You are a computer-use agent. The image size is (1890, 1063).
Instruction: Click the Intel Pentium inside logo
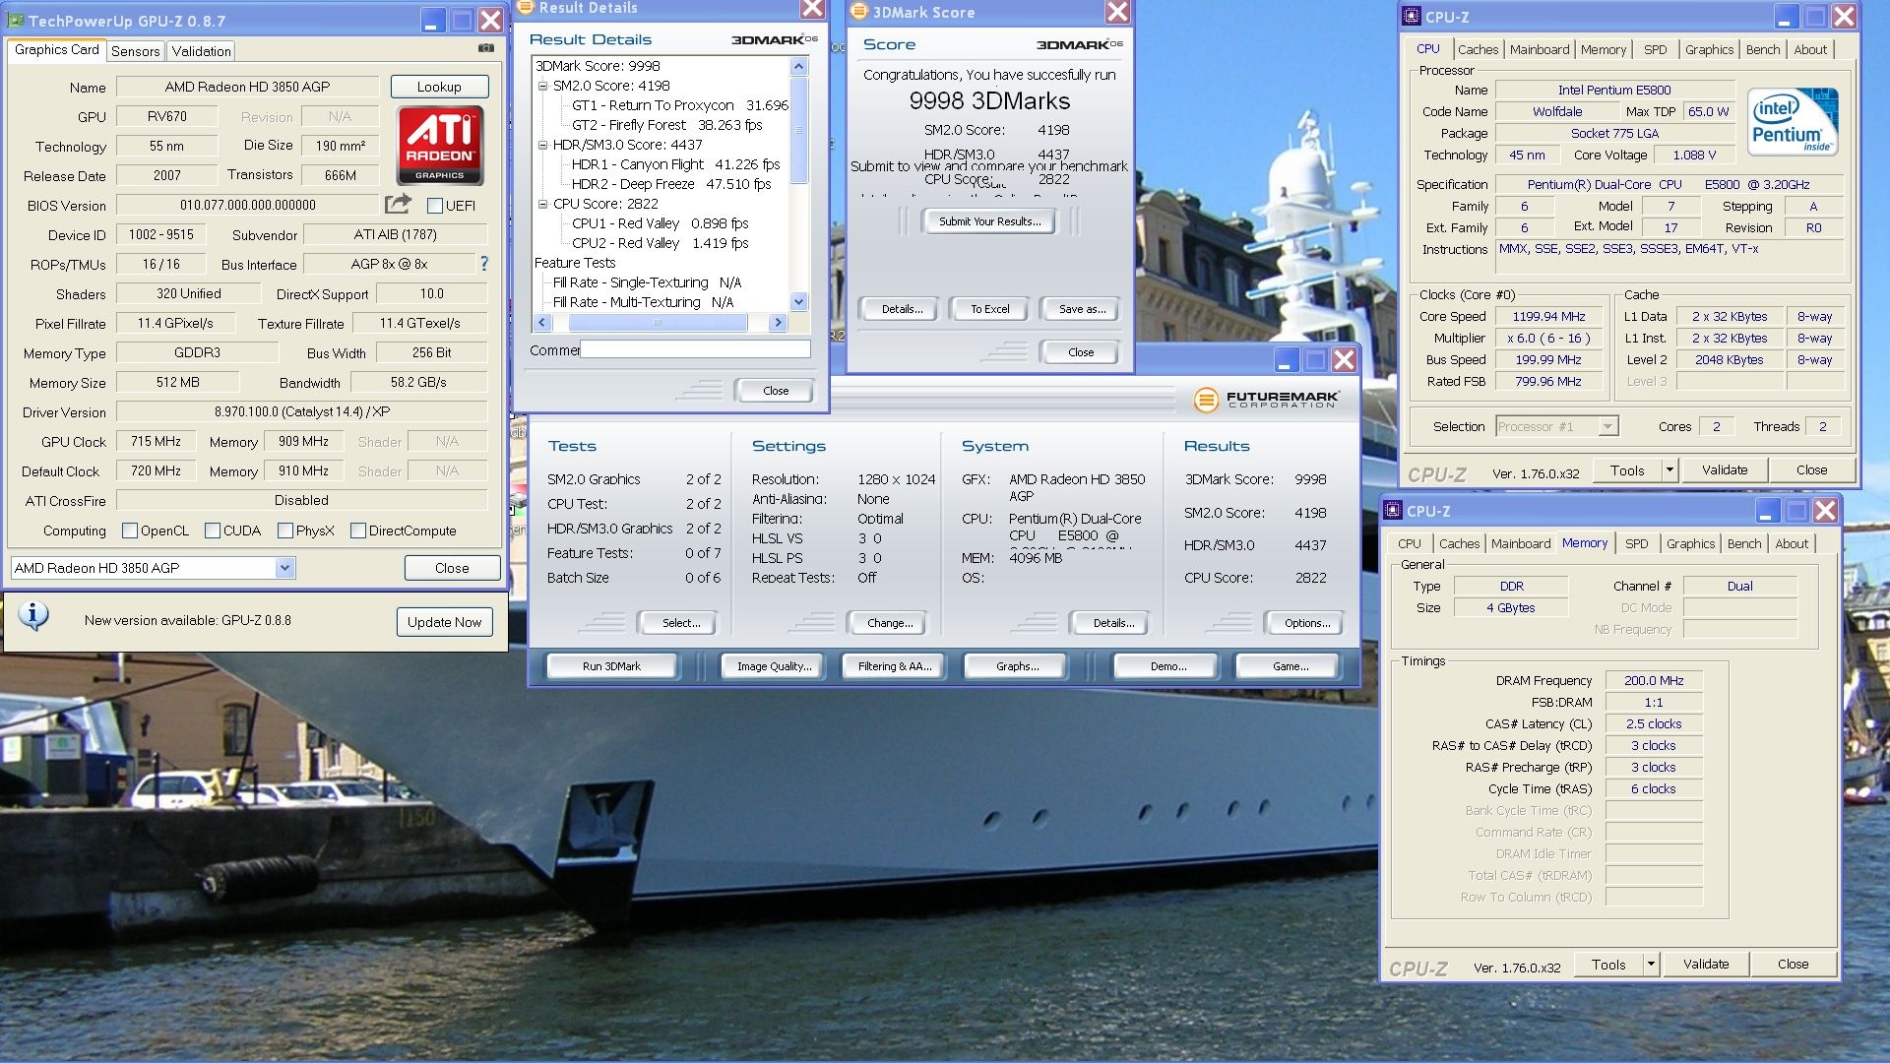tap(1794, 122)
